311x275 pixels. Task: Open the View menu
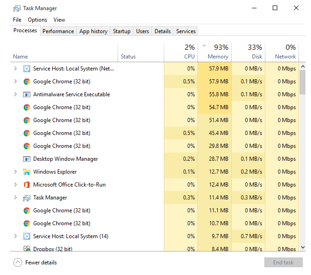coord(59,20)
